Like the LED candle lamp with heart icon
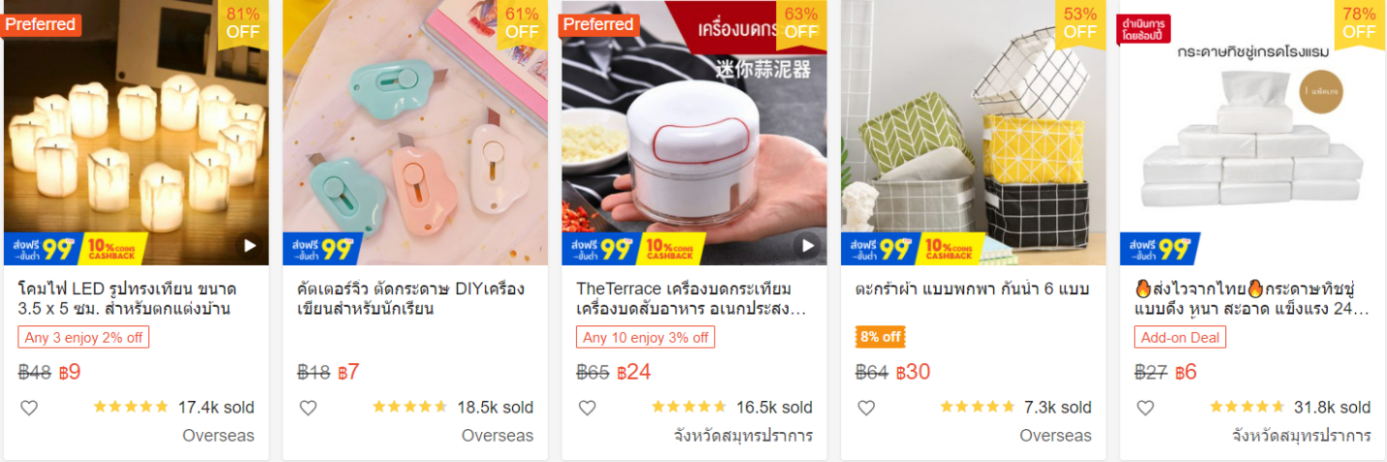The height and width of the screenshot is (462, 1387). pos(29,408)
